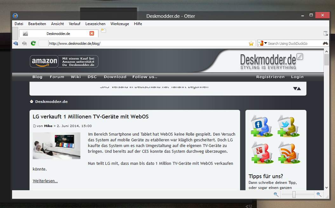Click the LG TV article thumbnail
The width and height of the screenshot is (335, 208).
57,146
